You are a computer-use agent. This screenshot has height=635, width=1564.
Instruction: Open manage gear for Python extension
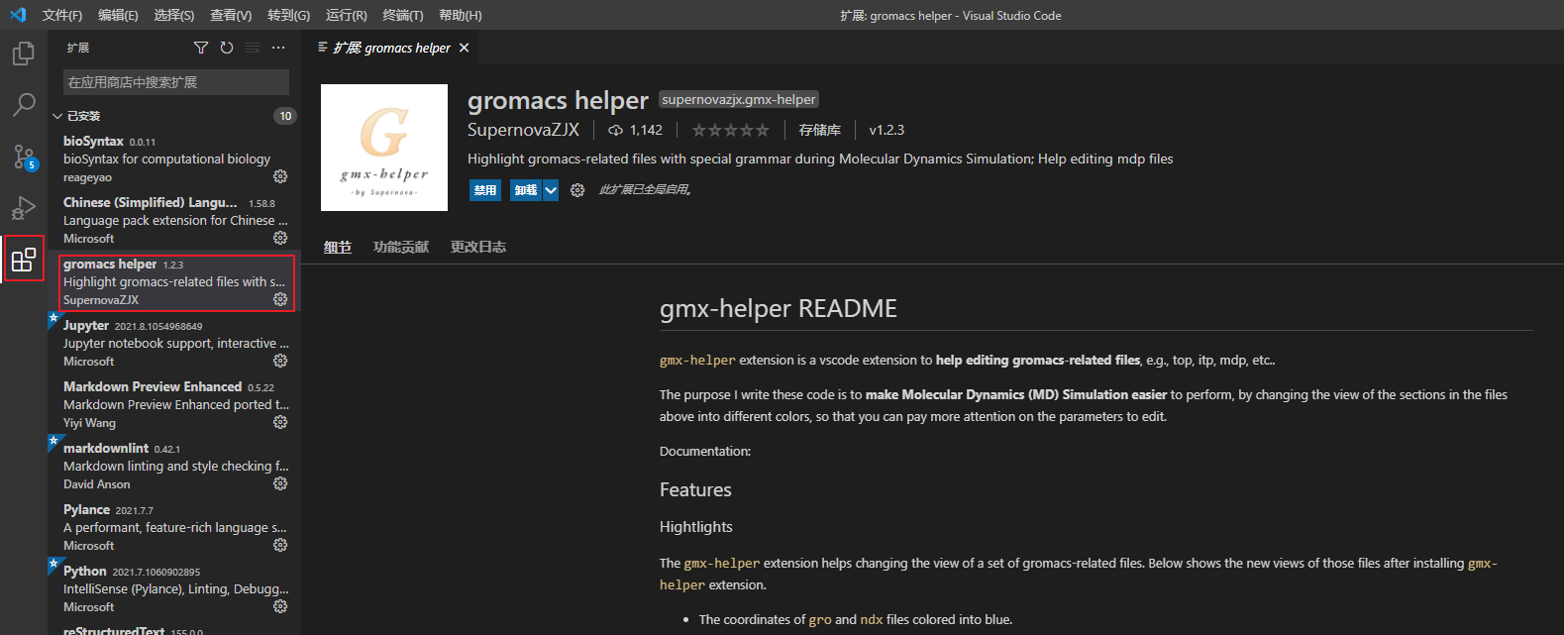[x=280, y=606]
